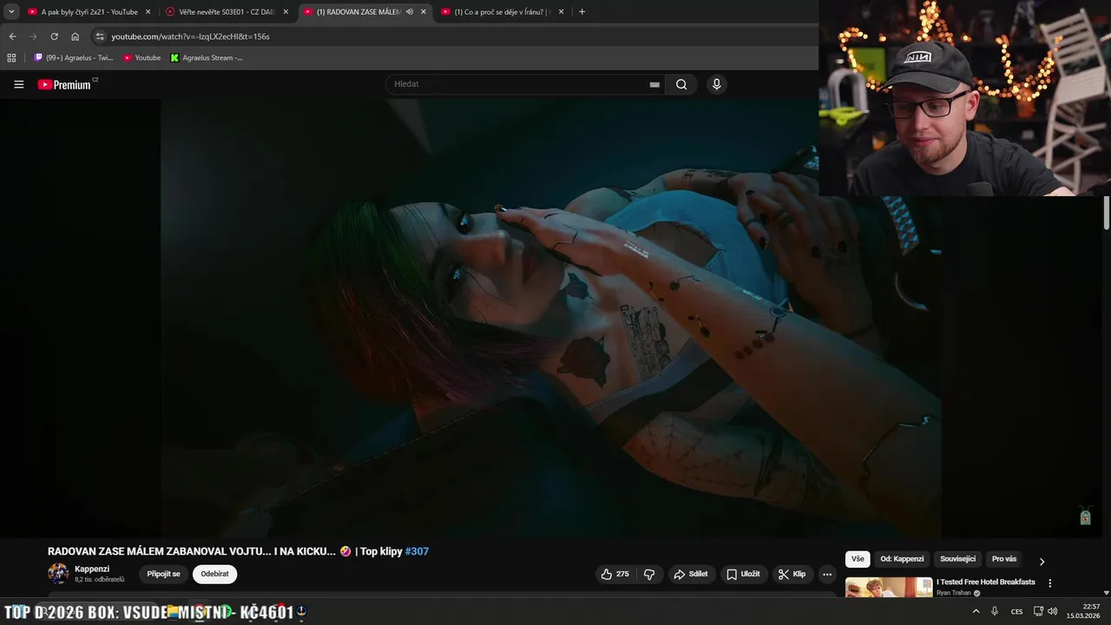The height and width of the screenshot is (625, 1111).
Task: Subscribe with Odebírat button
Action: (x=214, y=574)
